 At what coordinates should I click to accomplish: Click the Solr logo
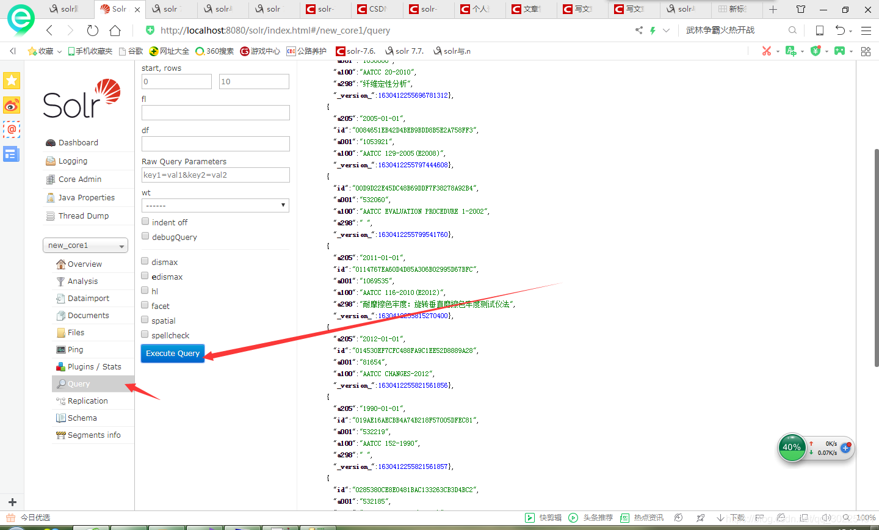tap(82, 98)
